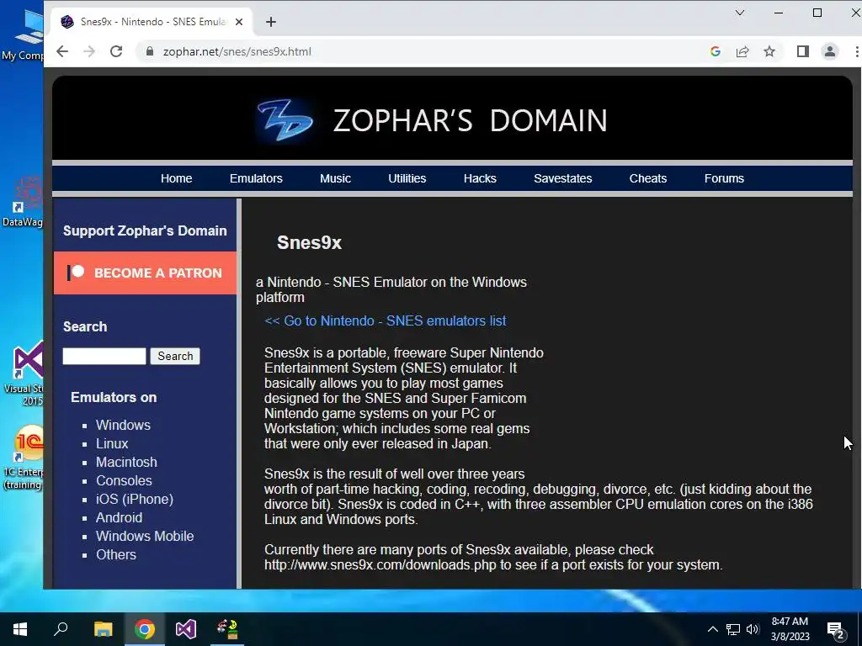
Task: Click the Chrome taskbar icon
Action: (x=145, y=629)
